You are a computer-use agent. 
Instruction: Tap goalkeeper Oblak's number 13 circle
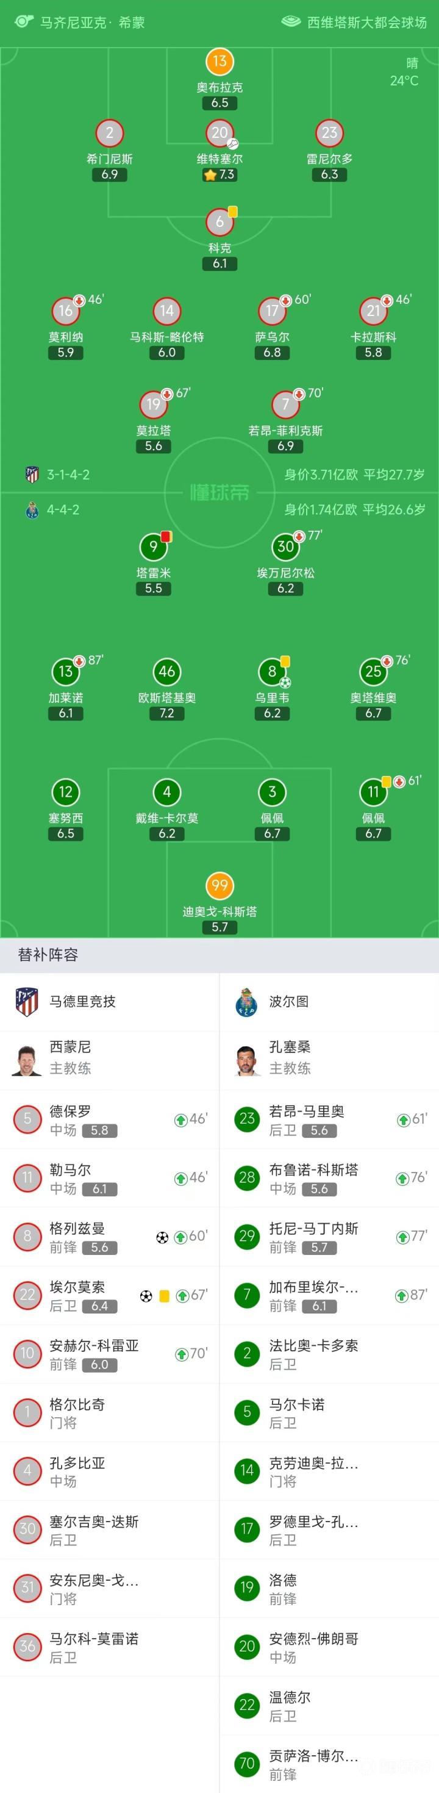click(219, 61)
